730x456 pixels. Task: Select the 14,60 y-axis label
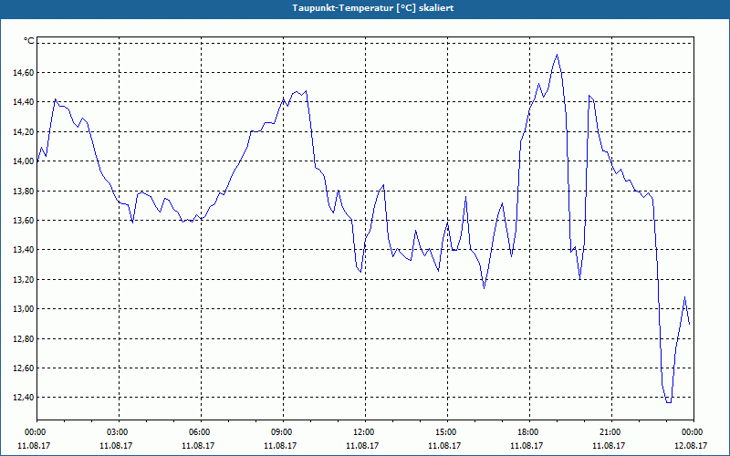pos(26,73)
